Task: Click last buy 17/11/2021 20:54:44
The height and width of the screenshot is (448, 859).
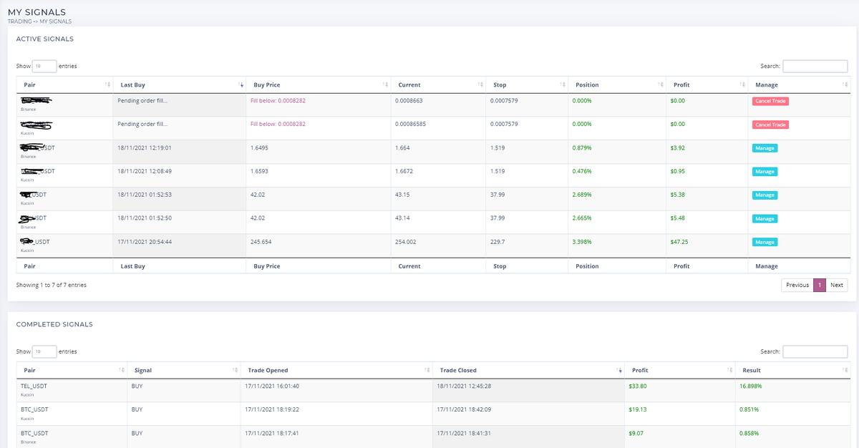Action: (145, 242)
